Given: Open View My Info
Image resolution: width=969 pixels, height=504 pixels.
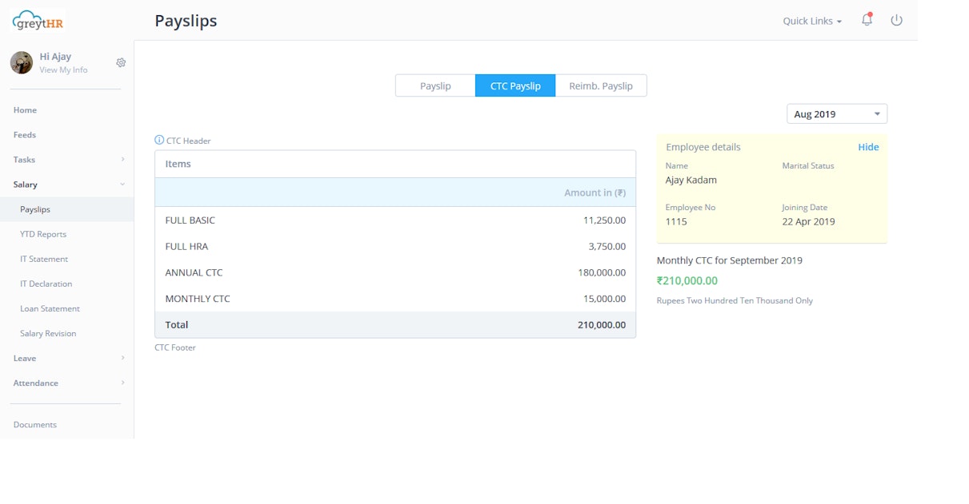Looking at the screenshot, I should (63, 70).
